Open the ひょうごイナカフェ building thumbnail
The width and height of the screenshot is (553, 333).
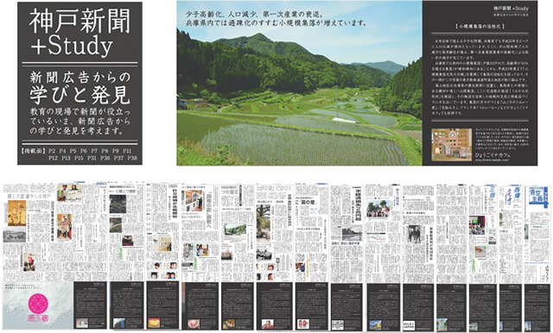451,144
